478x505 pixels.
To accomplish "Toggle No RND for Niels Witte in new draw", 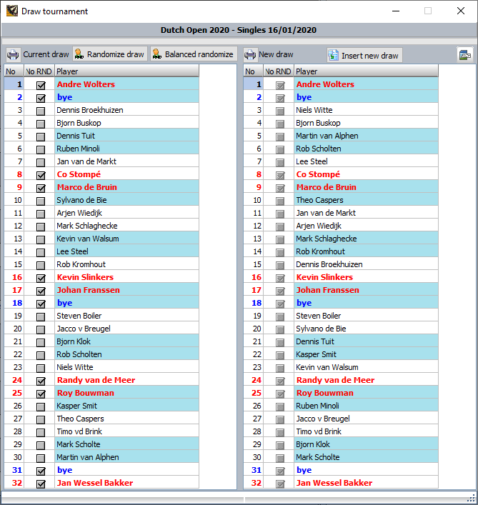I will pos(281,111).
